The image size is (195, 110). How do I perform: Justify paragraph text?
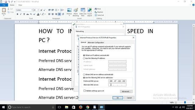59,14
